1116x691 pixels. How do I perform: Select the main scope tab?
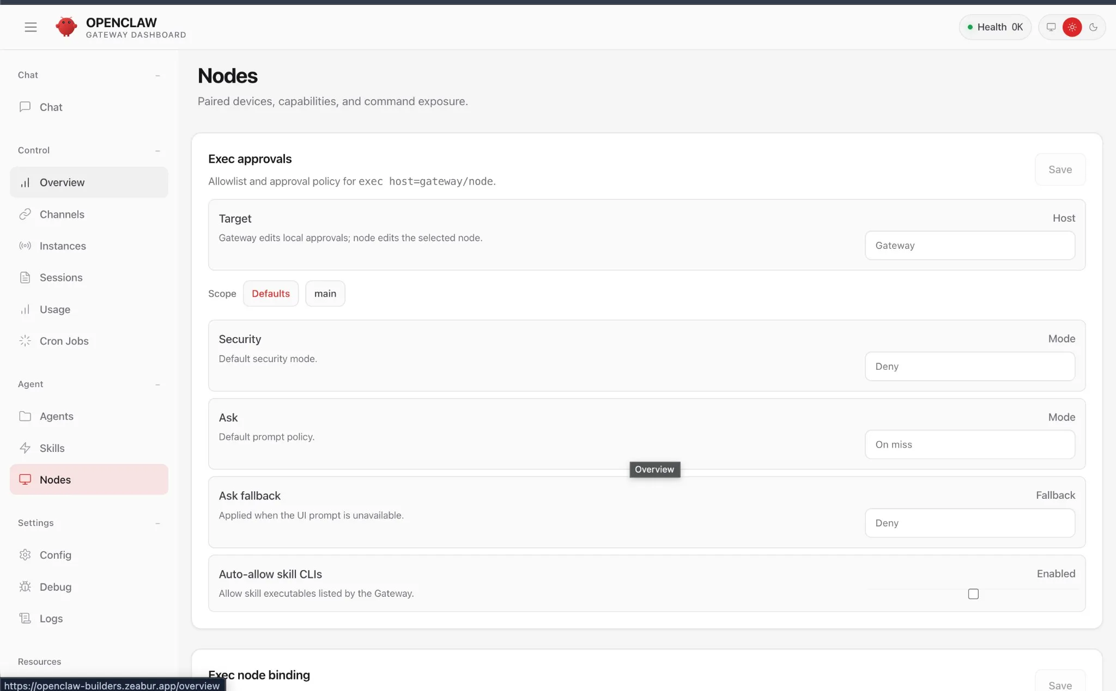[325, 293]
